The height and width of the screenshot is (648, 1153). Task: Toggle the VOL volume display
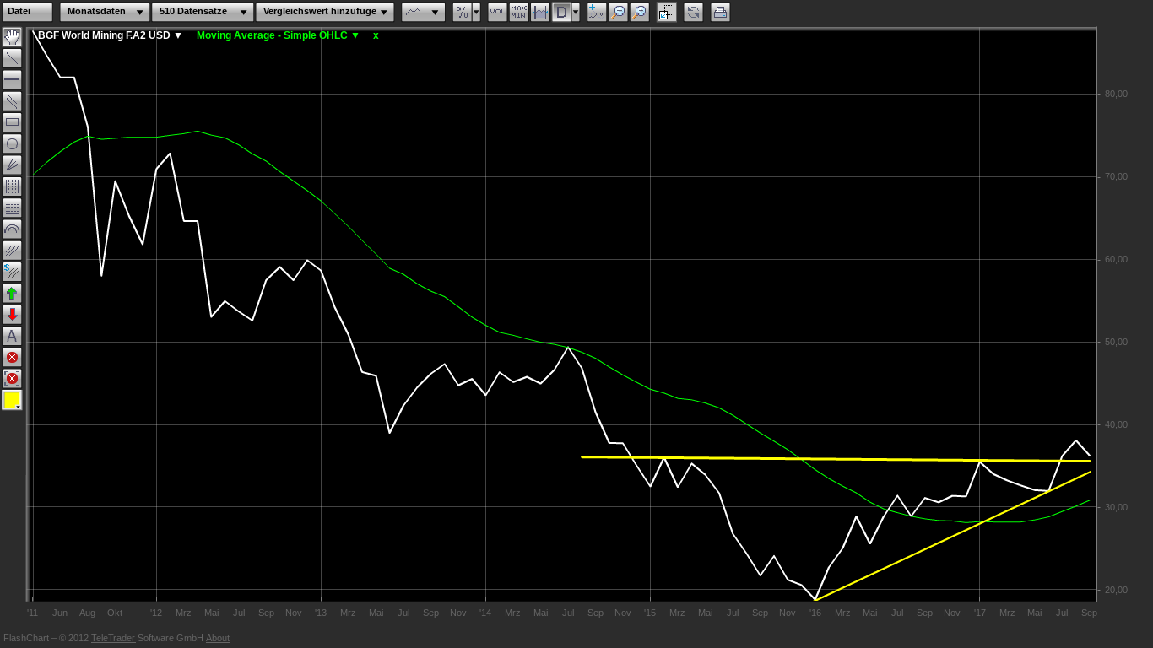497,12
